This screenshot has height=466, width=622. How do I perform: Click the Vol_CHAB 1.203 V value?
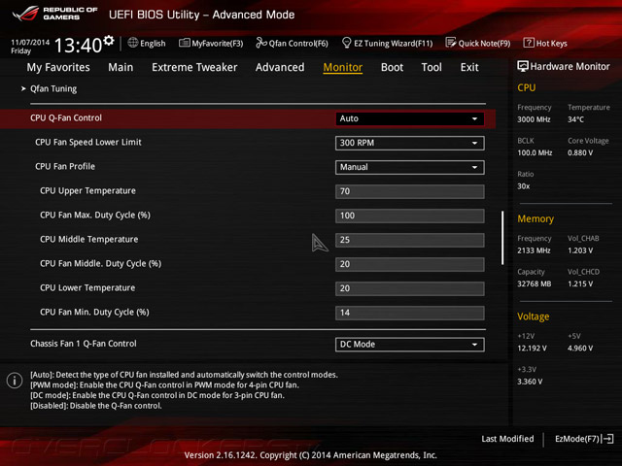(x=580, y=250)
